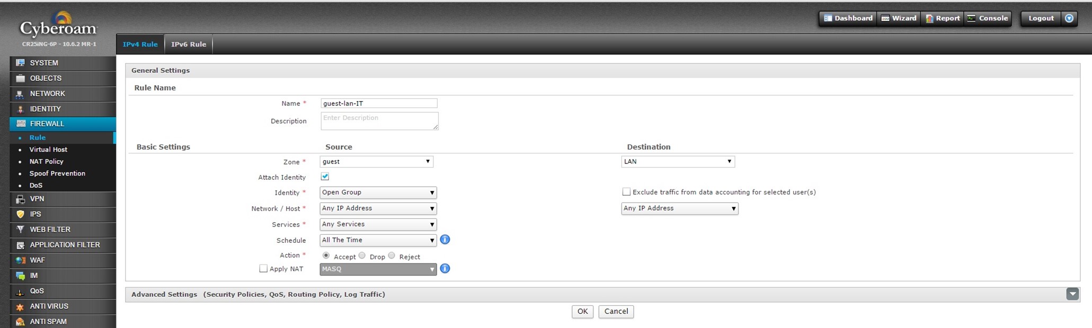The image size is (1092, 328).
Task: Click the VPN sidebar icon
Action: 21,199
